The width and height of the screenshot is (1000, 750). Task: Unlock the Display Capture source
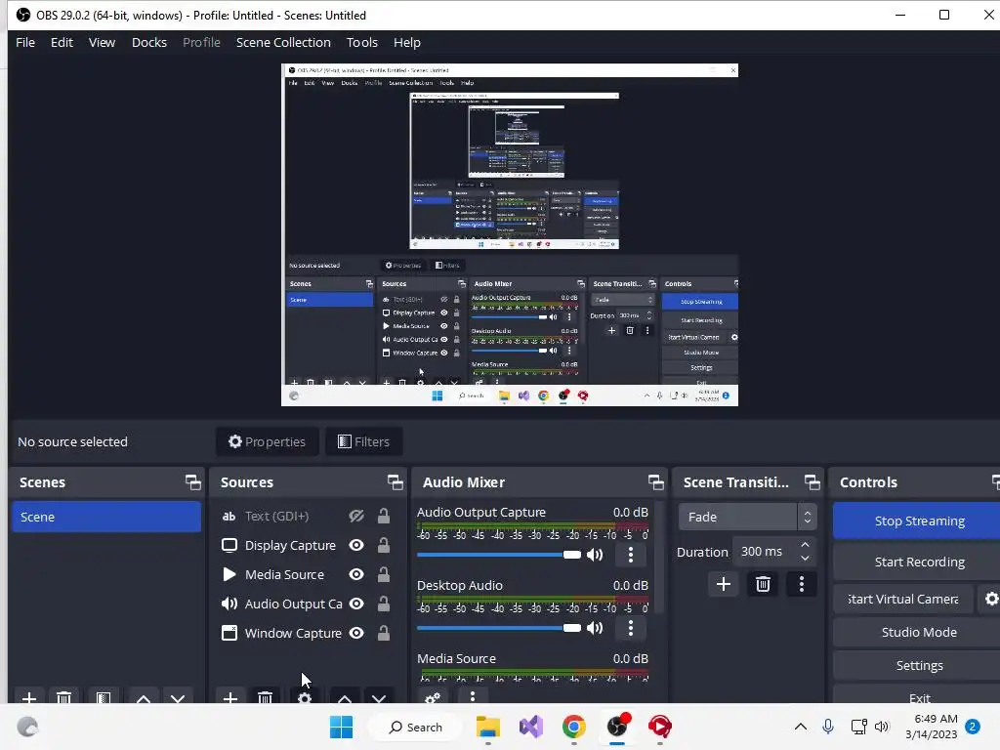point(383,545)
